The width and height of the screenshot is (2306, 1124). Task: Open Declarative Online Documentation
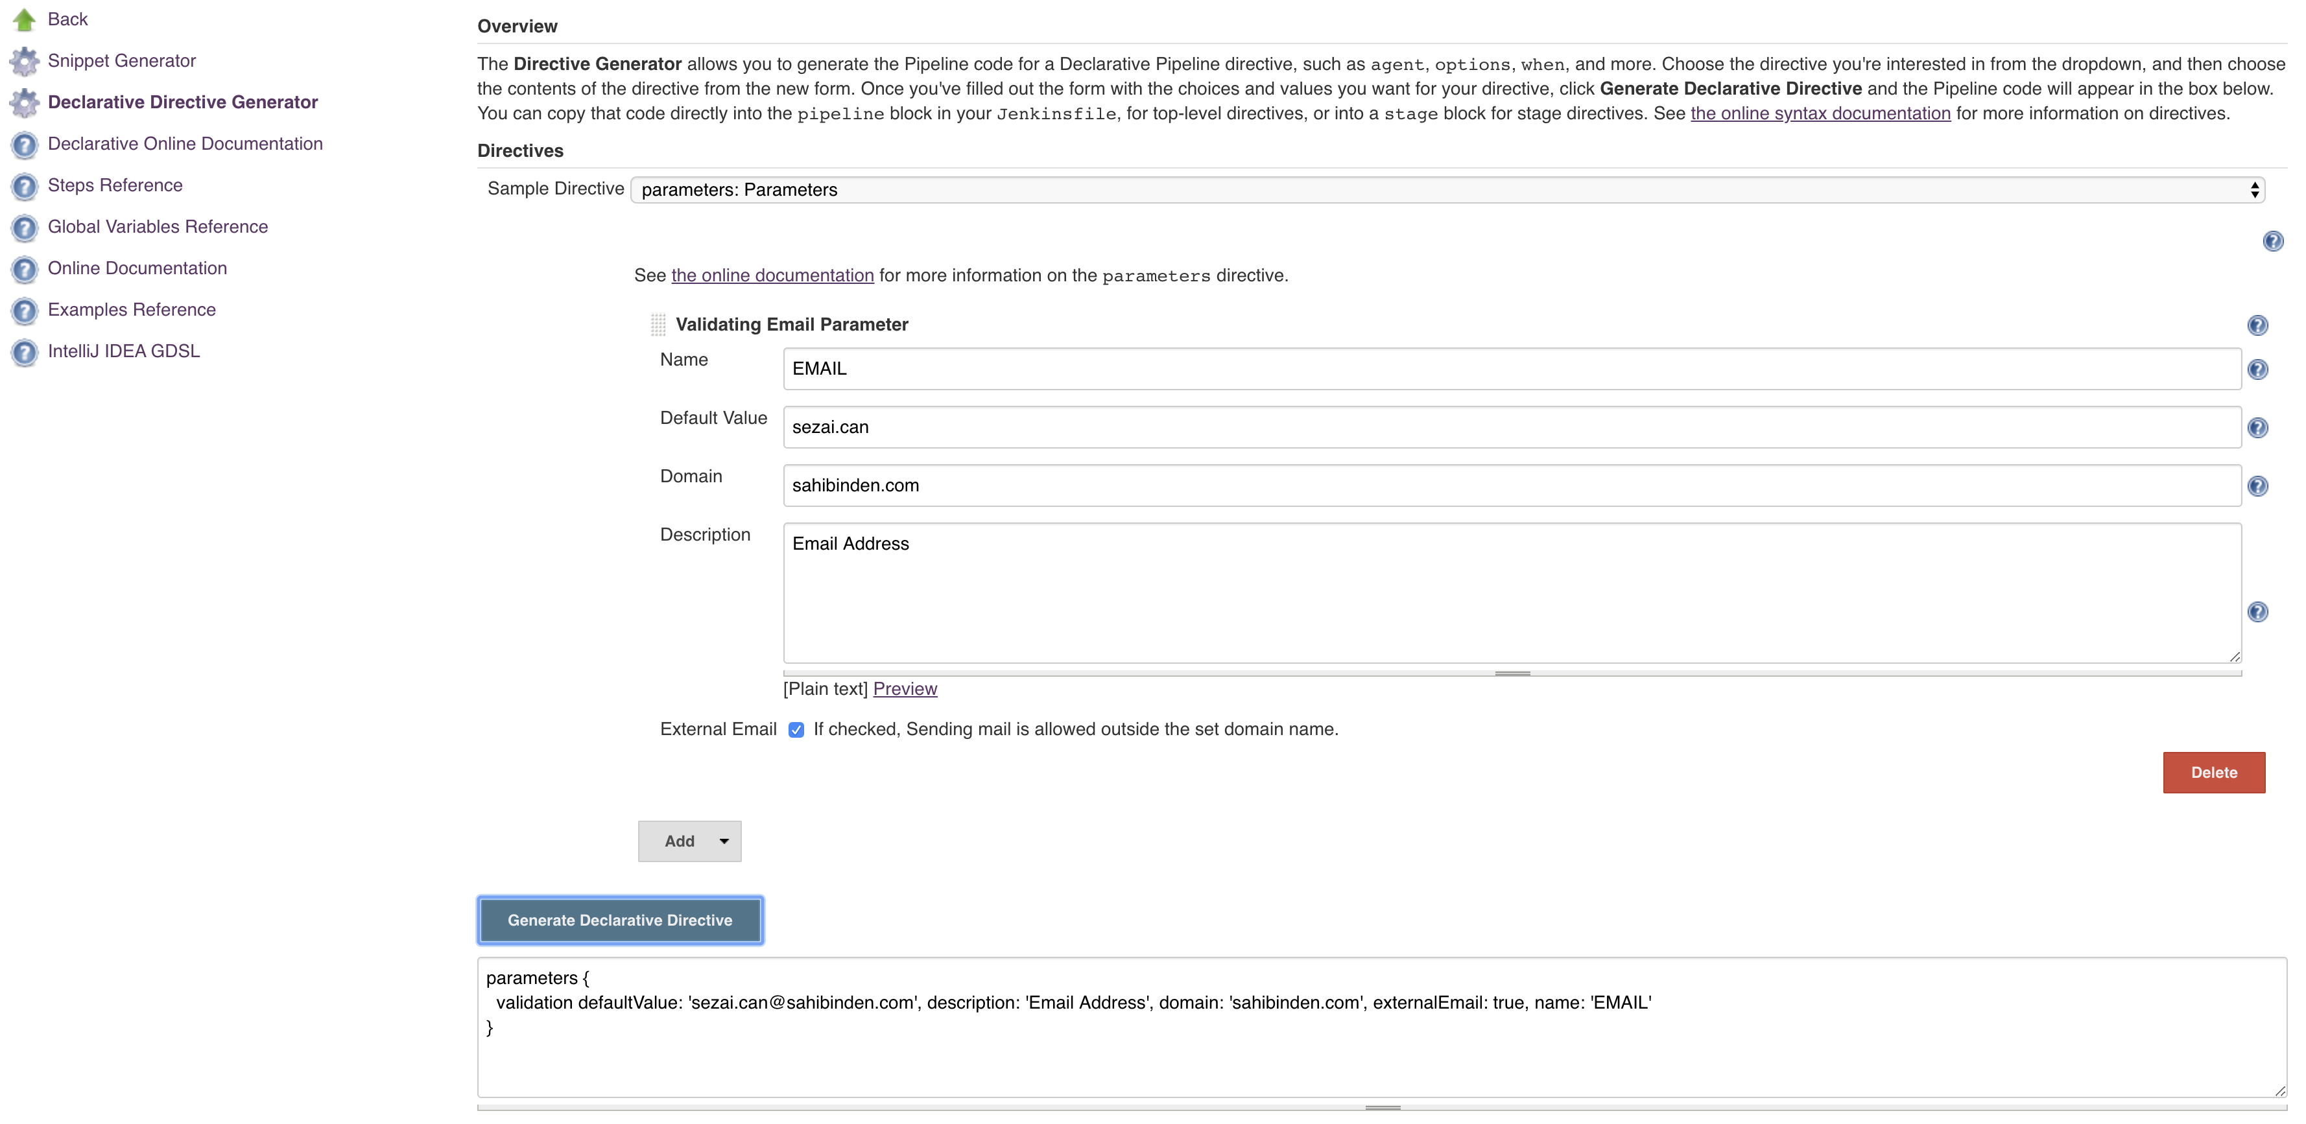pyautogui.click(x=185, y=144)
